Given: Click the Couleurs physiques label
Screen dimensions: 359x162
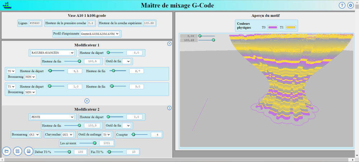Looking at the screenshot, I should [x=244, y=25].
